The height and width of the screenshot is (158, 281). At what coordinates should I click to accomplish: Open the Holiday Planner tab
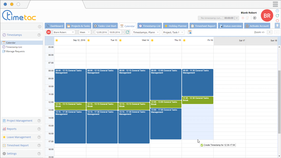coord(175,26)
